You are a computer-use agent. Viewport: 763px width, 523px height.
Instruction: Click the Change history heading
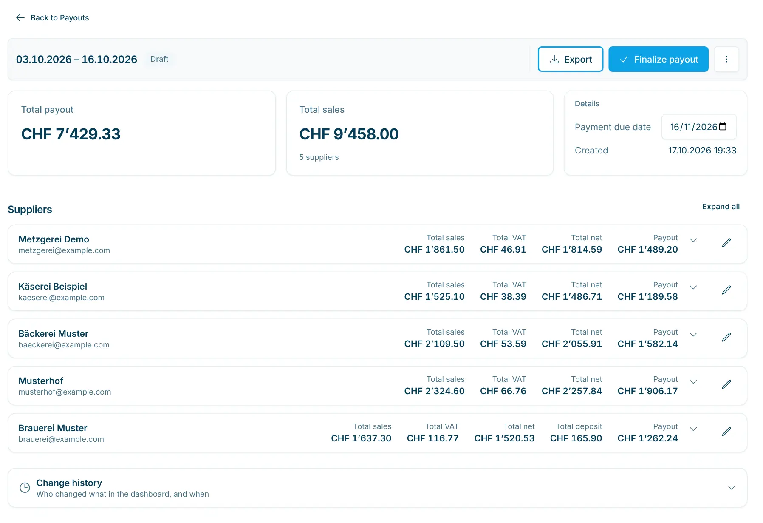point(69,483)
